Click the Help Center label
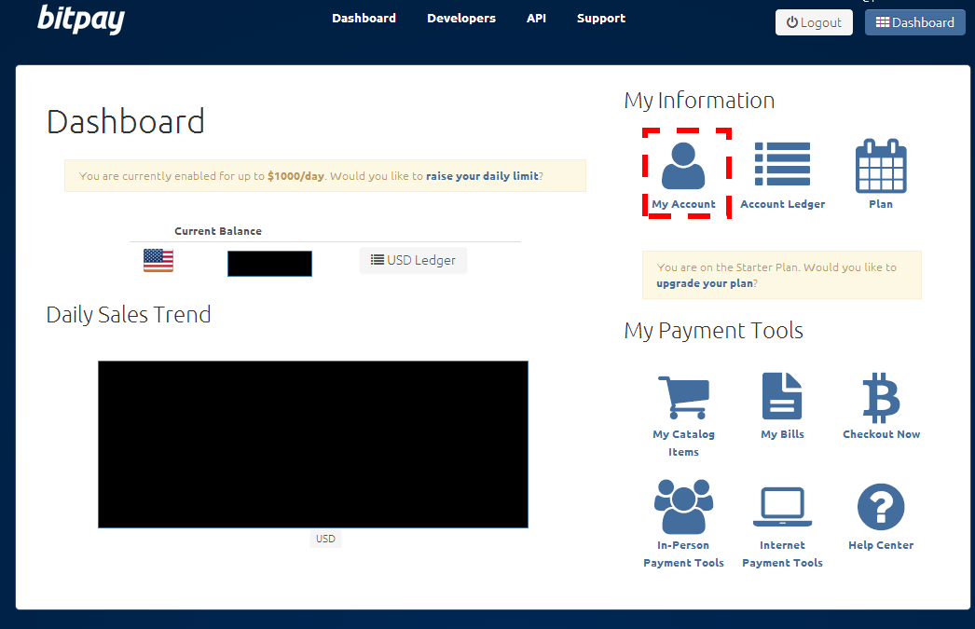This screenshot has width=975, height=629. point(881,545)
